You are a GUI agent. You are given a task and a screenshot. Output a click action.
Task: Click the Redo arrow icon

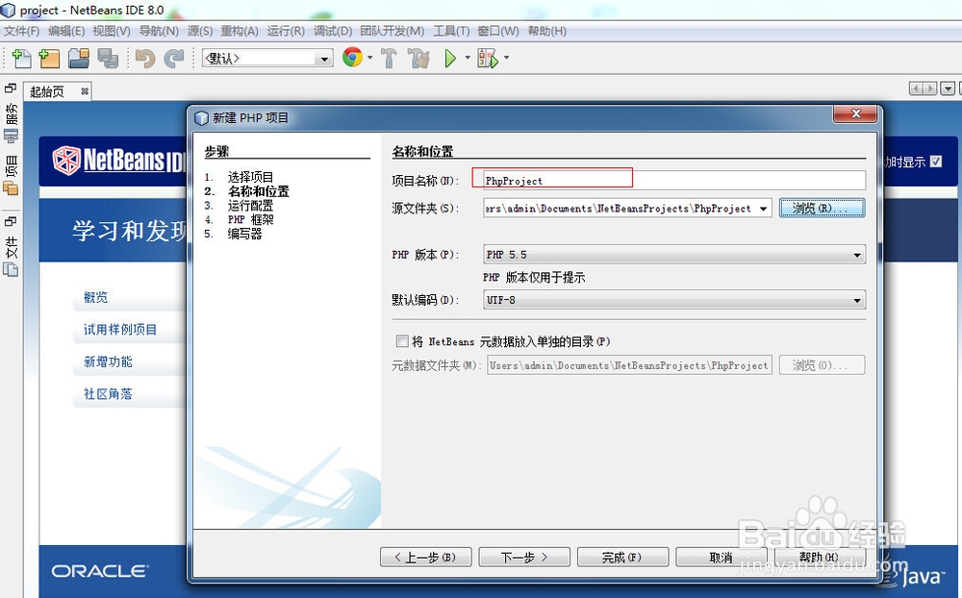173,59
